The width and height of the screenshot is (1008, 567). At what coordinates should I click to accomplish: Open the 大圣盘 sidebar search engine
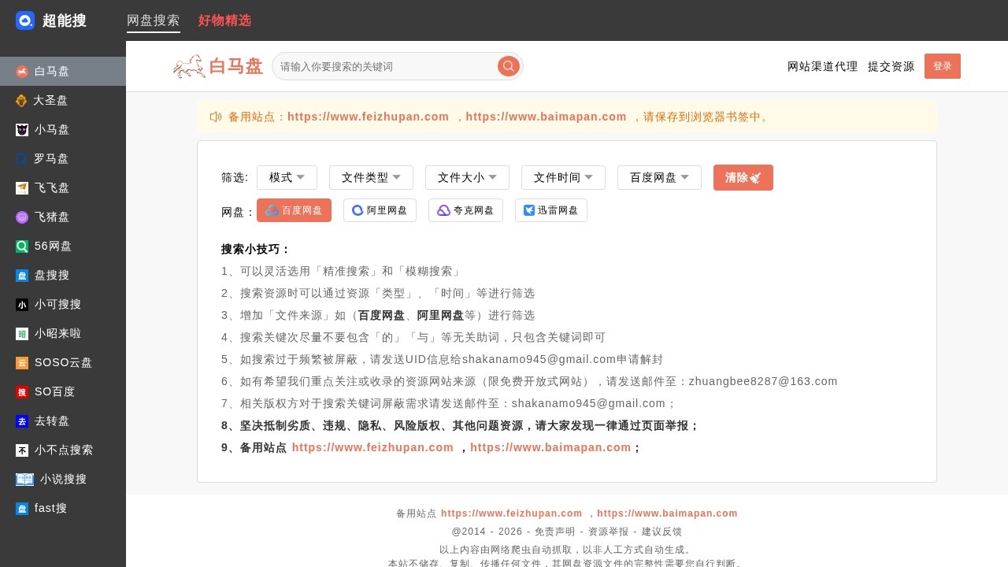(x=49, y=100)
